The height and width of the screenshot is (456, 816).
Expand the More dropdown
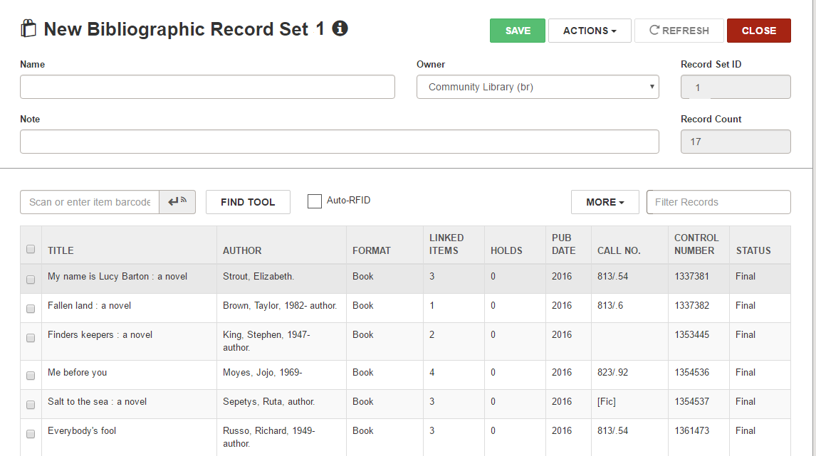click(x=605, y=202)
